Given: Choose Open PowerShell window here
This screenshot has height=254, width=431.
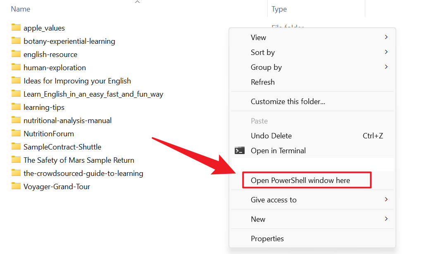Looking at the screenshot, I should click(300, 180).
